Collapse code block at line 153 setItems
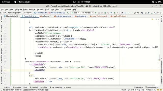The width and height of the screenshot is (163, 91). (x=11, y=42)
